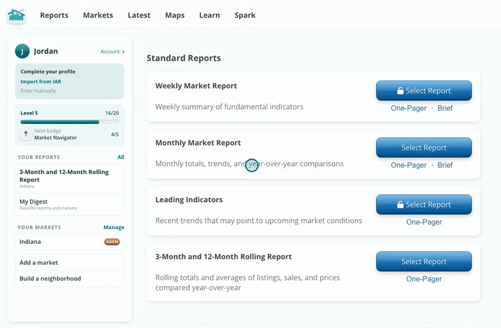Click Import from IAR link

41,81
